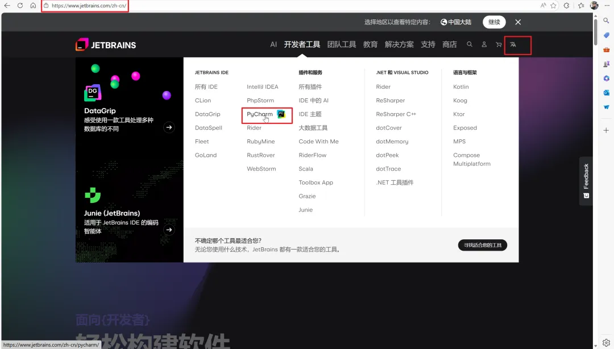Screen dimensions: 614x349
Task: Open browser extensions icon
Action: tap(567, 6)
